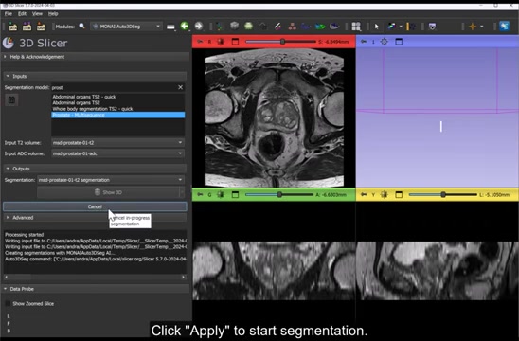Image resolution: width=519 pixels, height=341 pixels.
Task: Click the link icon in green slice view bar
Action: pyautogui.click(x=220, y=195)
